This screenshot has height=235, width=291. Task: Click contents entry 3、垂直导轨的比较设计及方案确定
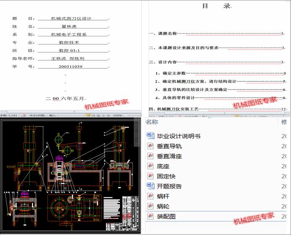click(x=221, y=90)
